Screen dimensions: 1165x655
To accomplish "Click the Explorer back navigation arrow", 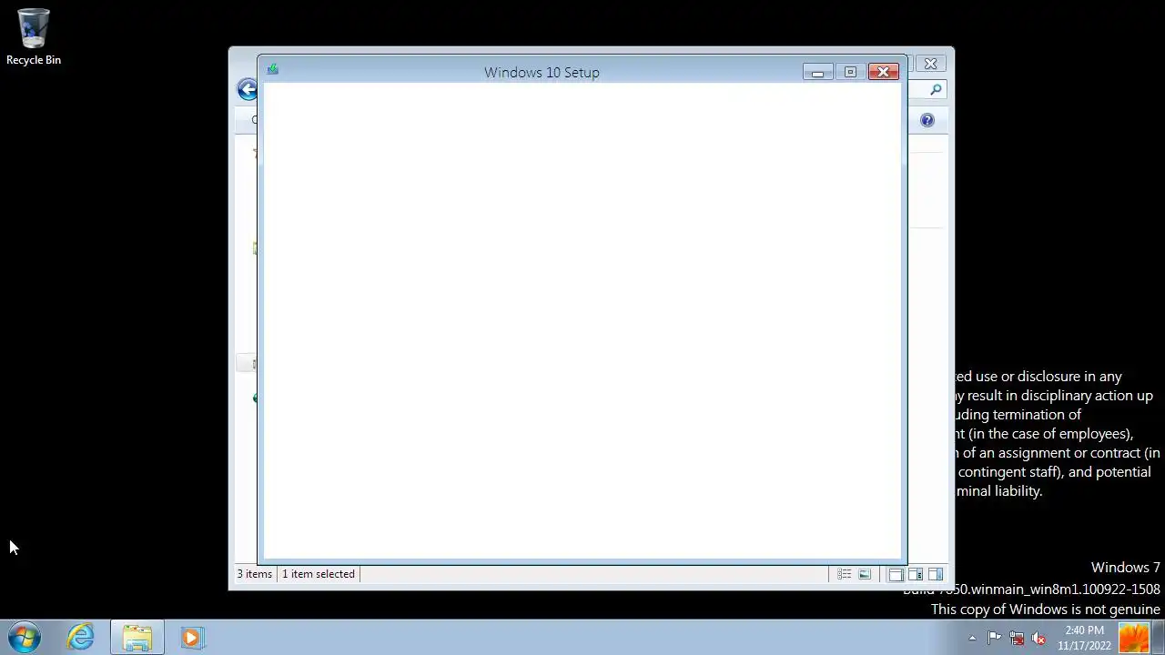I will (247, 89).
